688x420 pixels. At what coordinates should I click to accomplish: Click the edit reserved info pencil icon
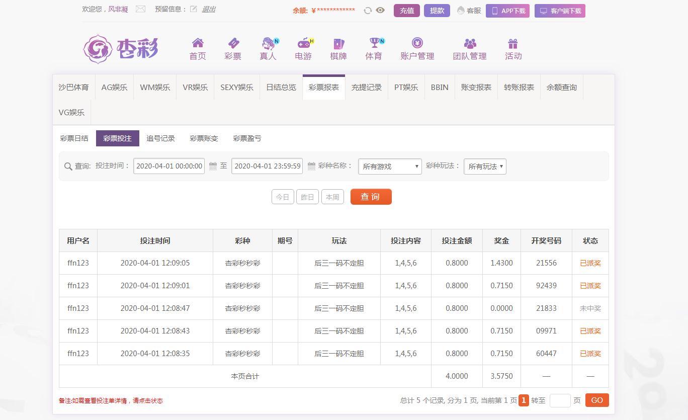(194, 9)
